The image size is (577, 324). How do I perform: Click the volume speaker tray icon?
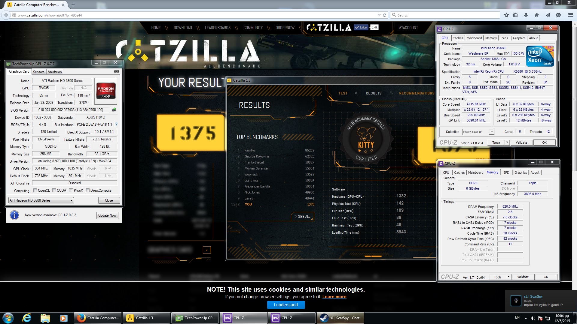pyautogui.click(x=533, y=318)
